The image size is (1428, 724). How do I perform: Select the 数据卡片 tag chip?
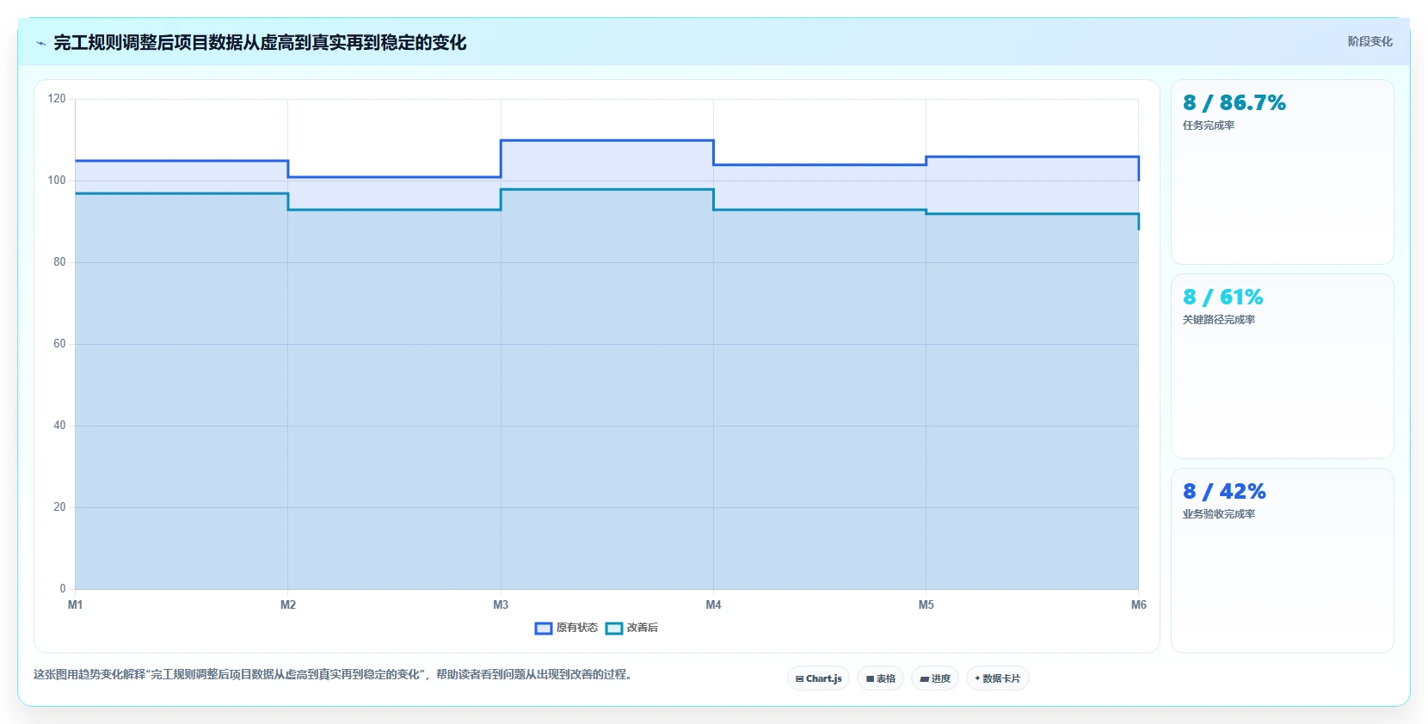coord(998,678)
